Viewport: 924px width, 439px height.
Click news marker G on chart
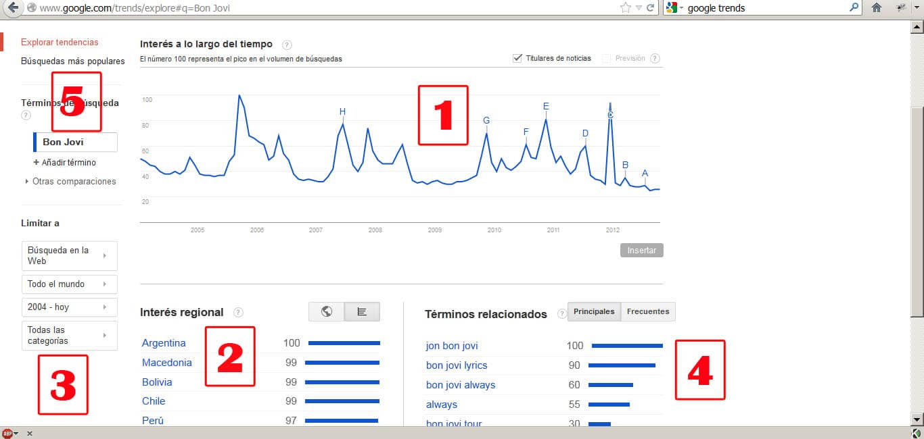click(486, 120)
